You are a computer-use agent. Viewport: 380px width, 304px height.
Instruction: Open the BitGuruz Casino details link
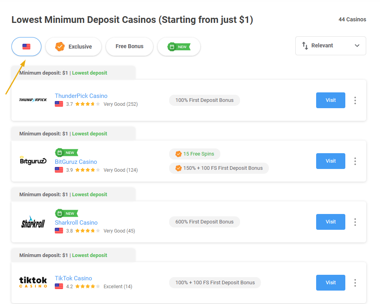[x=76, y=161]
